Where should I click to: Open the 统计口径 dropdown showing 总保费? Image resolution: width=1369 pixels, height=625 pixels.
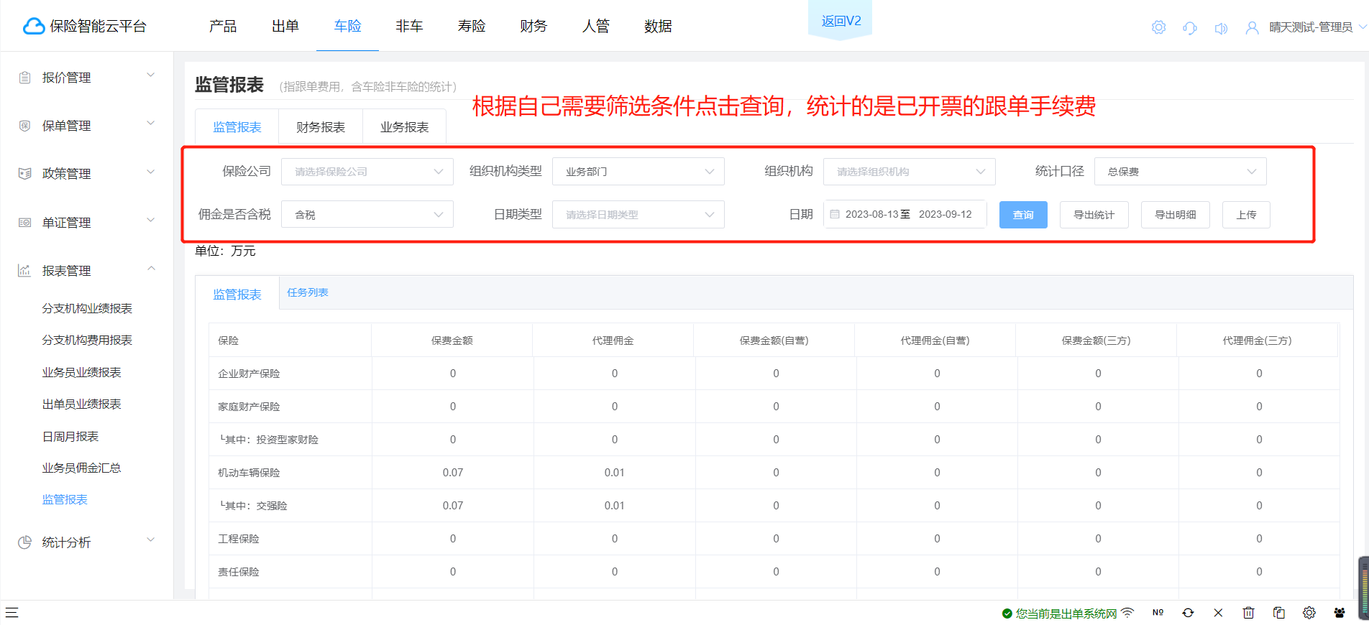[1181, 172]
